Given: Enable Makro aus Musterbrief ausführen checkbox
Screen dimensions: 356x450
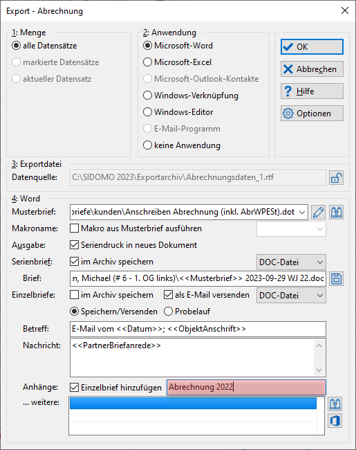Looking at the screenshot, I should (x=74, y=228).
